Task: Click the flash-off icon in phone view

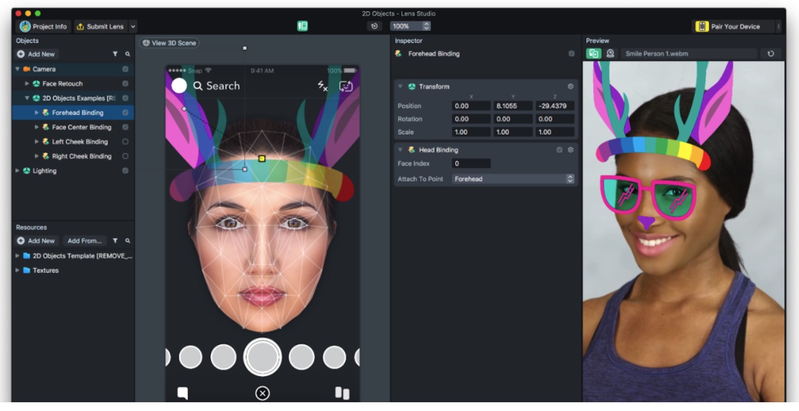Action: pyautogui.click(x=323, y=86)
